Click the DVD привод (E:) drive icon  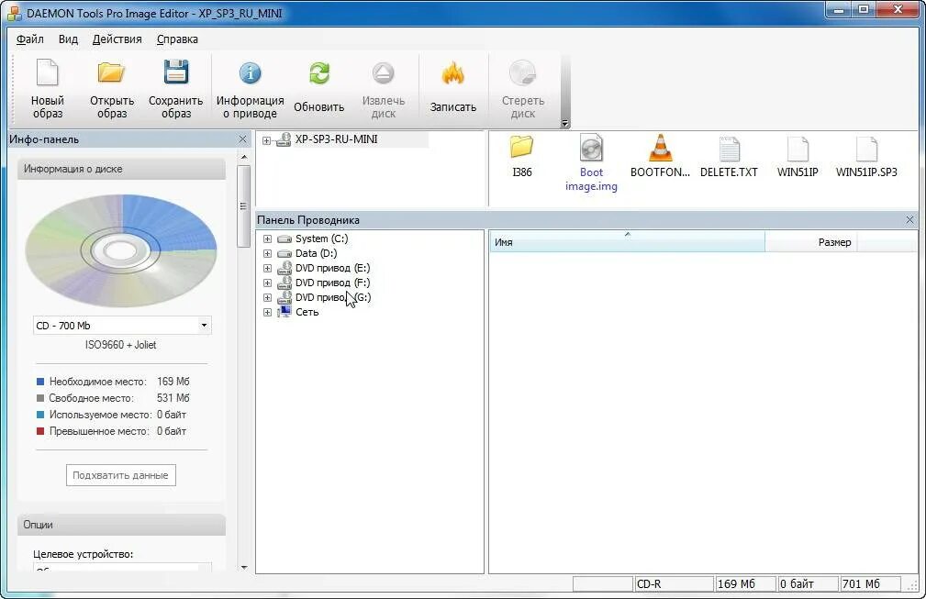(x=284, y=268)
